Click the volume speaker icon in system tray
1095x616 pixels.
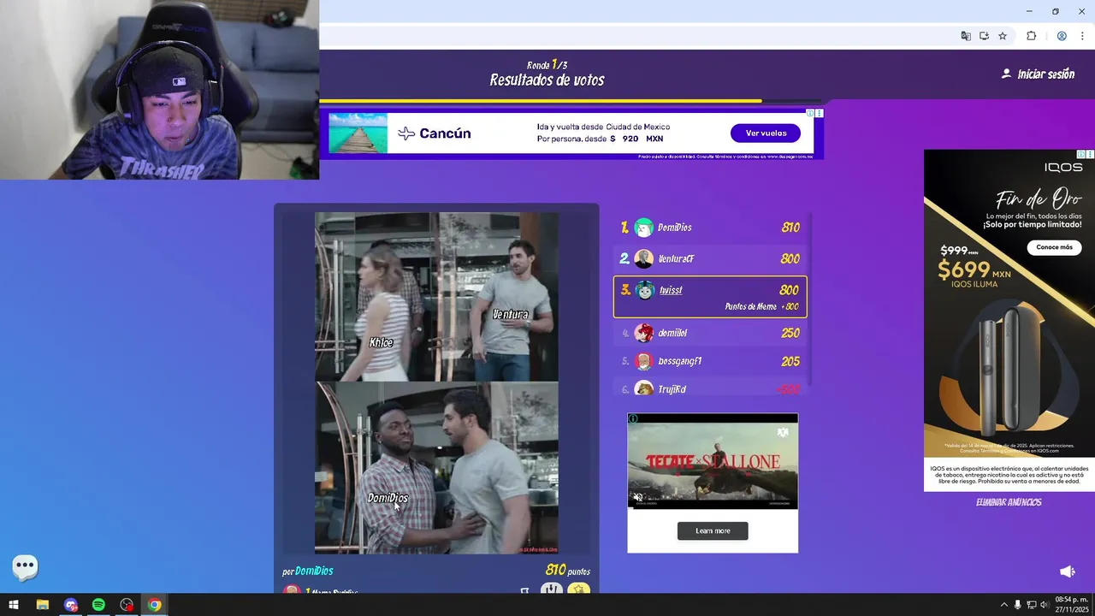click(1044, 605)
